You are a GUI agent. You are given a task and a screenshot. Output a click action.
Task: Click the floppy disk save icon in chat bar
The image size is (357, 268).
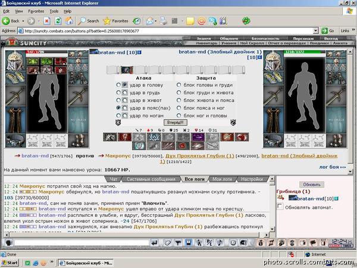click(x=189, y=243)
